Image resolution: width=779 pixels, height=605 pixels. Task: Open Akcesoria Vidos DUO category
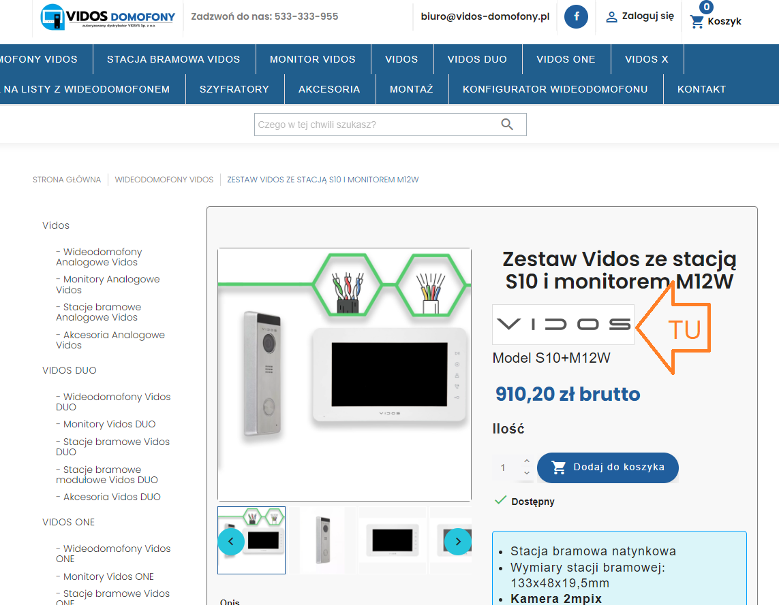[x=108, y=497]
